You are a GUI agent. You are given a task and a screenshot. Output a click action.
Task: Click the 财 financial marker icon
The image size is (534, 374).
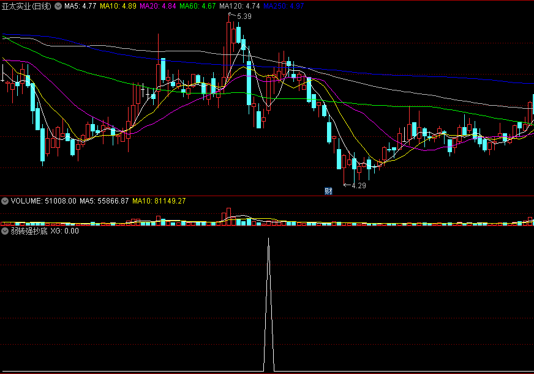[328, 191]
